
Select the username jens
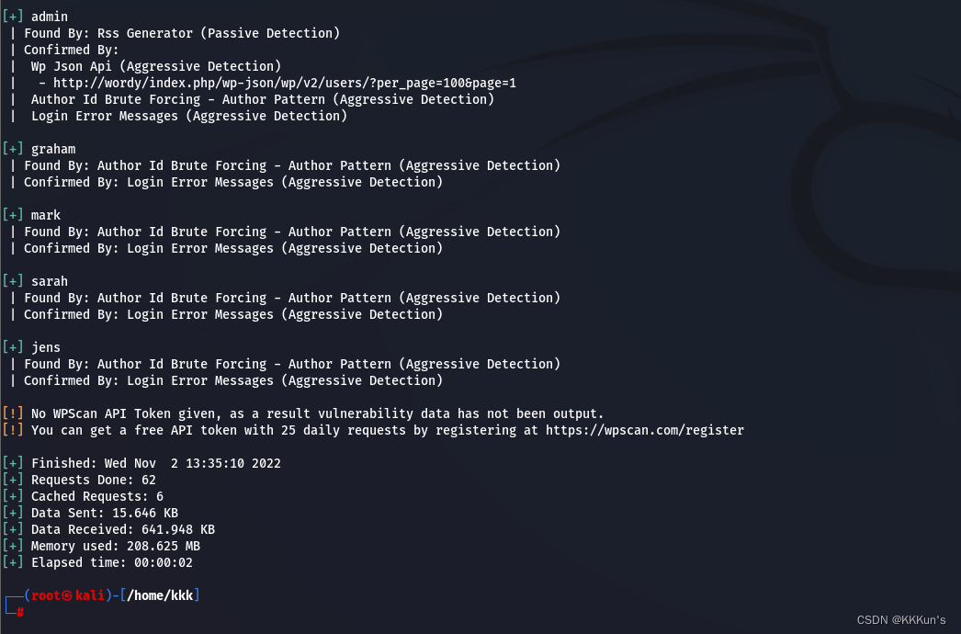click(x=46, y=347)
